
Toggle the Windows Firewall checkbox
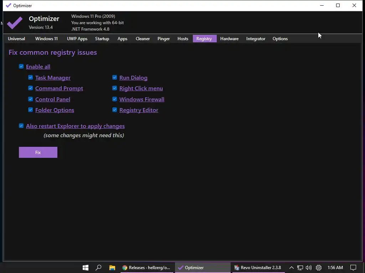[x=114, y=99]
